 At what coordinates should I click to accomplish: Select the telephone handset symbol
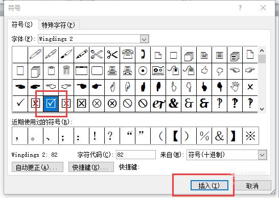click(143, 55)
